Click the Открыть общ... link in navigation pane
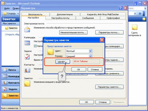Viewport: 148px width, 111px height. click(x=12, y=35)
